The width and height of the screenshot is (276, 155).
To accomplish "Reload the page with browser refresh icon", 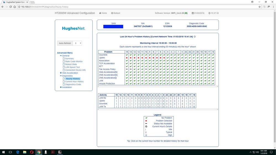I will (11, 7).
